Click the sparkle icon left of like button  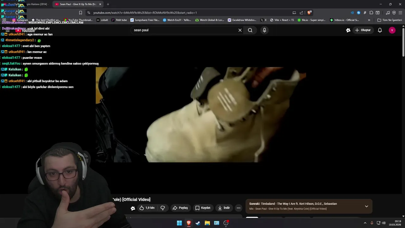coord(133,208)
